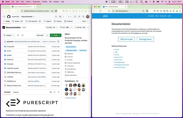Reload the GitHub window page
The image size is (183, 118).
click(x=9, y=11)
